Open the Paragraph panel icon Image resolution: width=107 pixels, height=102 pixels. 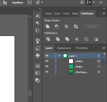tap(38, 23)
